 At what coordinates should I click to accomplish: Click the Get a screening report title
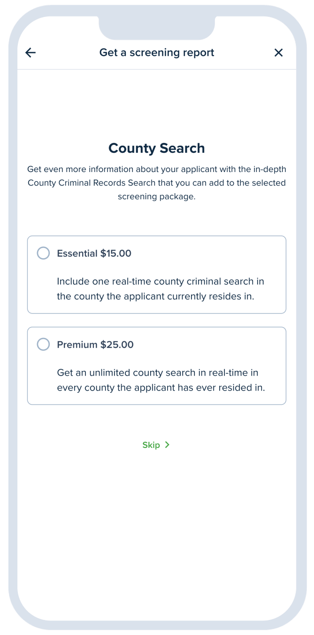tap(157, 53)
